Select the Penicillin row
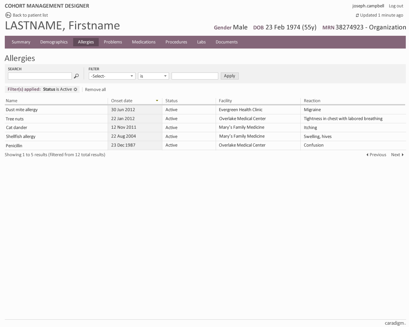 tap(205, 146)
